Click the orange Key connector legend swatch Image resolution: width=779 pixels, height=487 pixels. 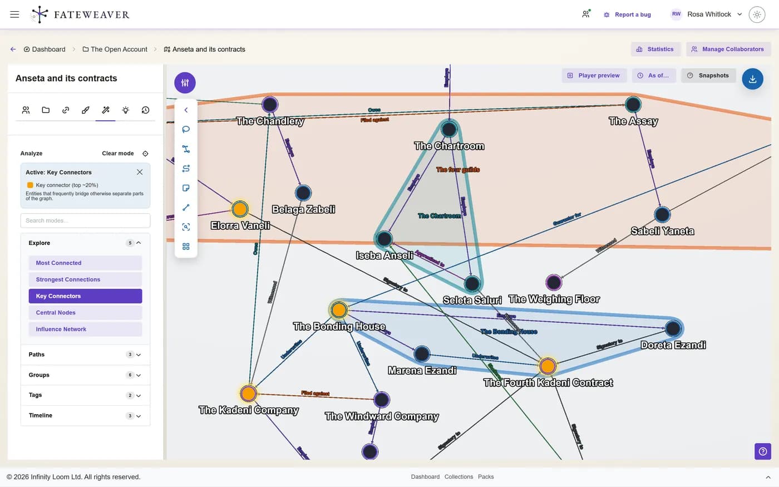(30, 185)
